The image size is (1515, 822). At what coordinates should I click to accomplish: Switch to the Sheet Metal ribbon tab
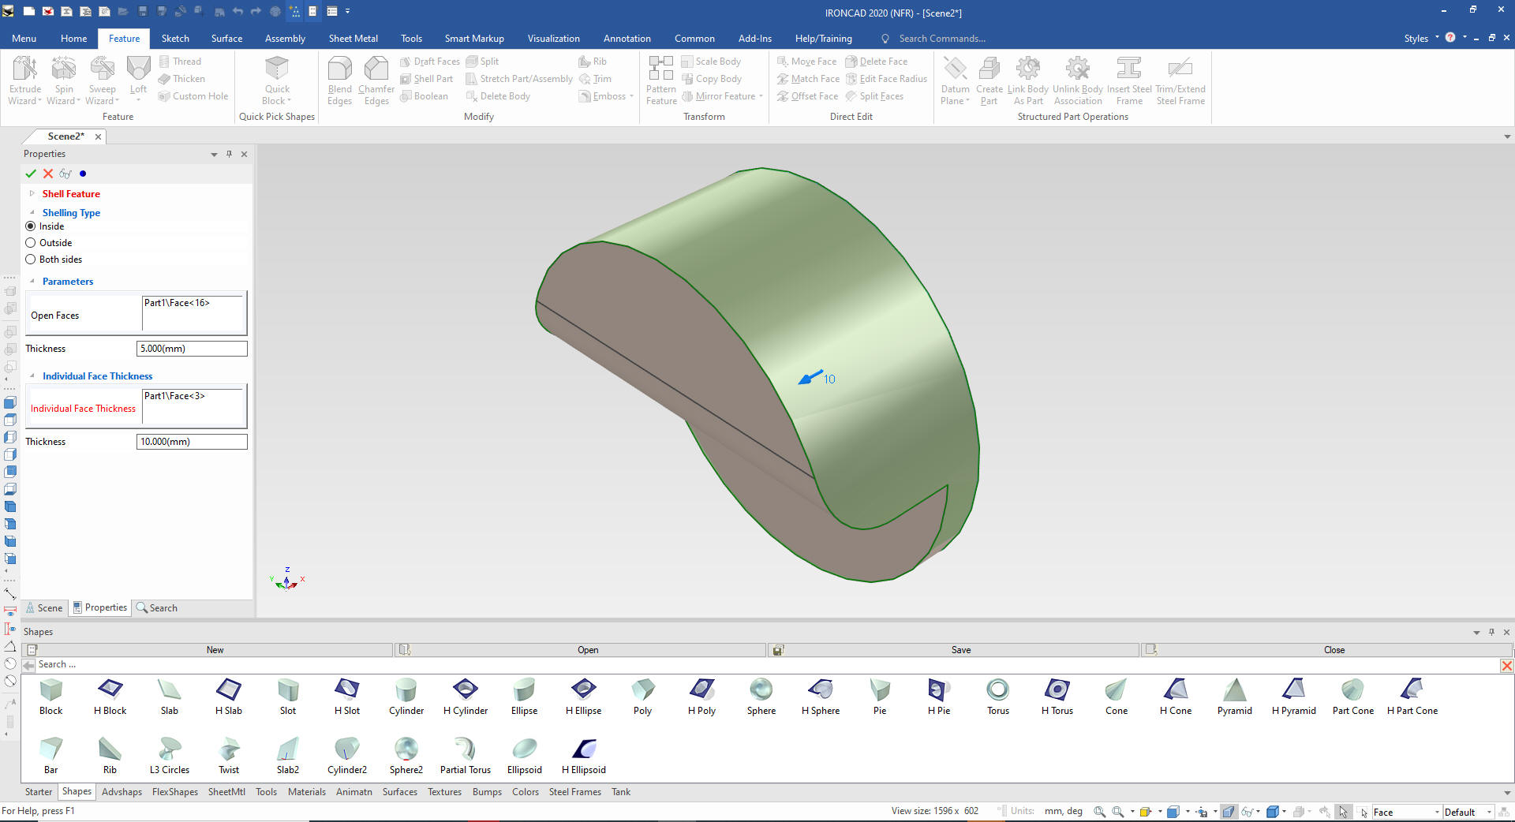click(x=353, y=39)
